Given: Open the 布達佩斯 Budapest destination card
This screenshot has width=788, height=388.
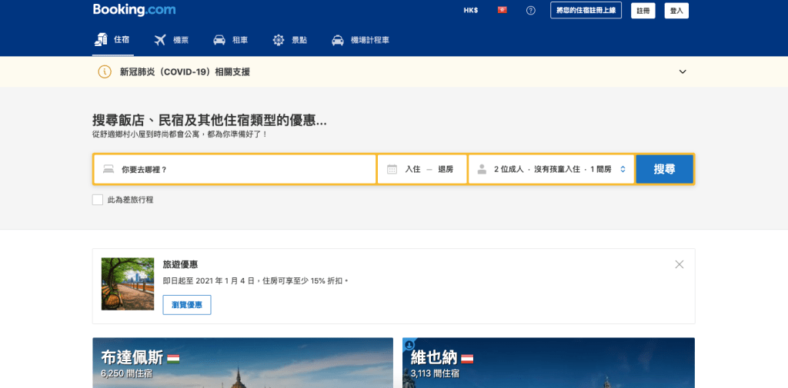Looking at the screenshot, I should (x=242, y=363).
